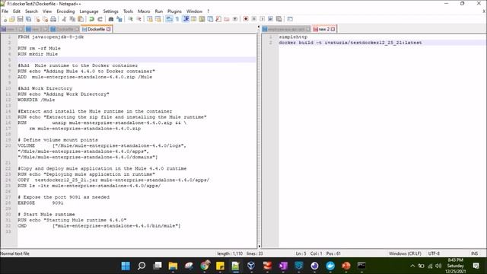Screen dimensions: 487x274
Task: Click the 'Windows (CR LF)' status bar entry
Action: tap(405, 253)
